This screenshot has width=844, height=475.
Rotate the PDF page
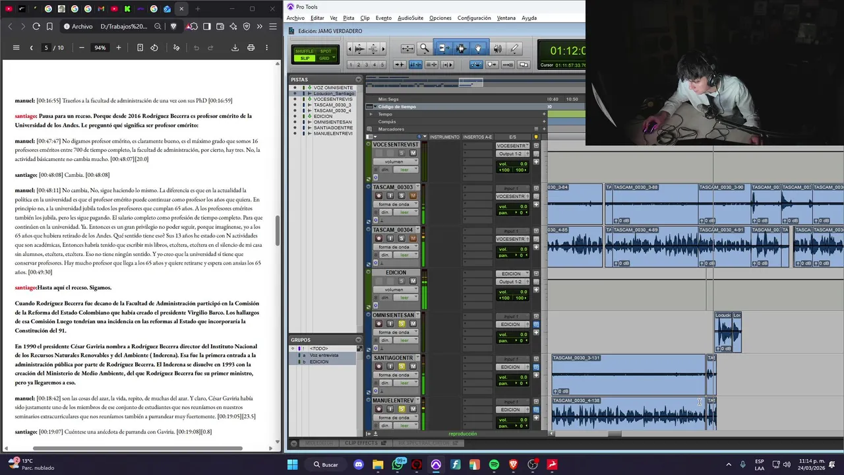pos(154,47)
